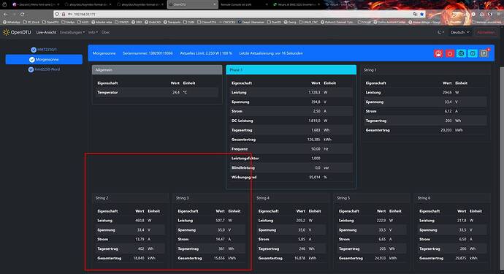The width and height of the screenshot is (504, 274).
Task: Click the browser forward arrow
Action: [x=14, y=14]
